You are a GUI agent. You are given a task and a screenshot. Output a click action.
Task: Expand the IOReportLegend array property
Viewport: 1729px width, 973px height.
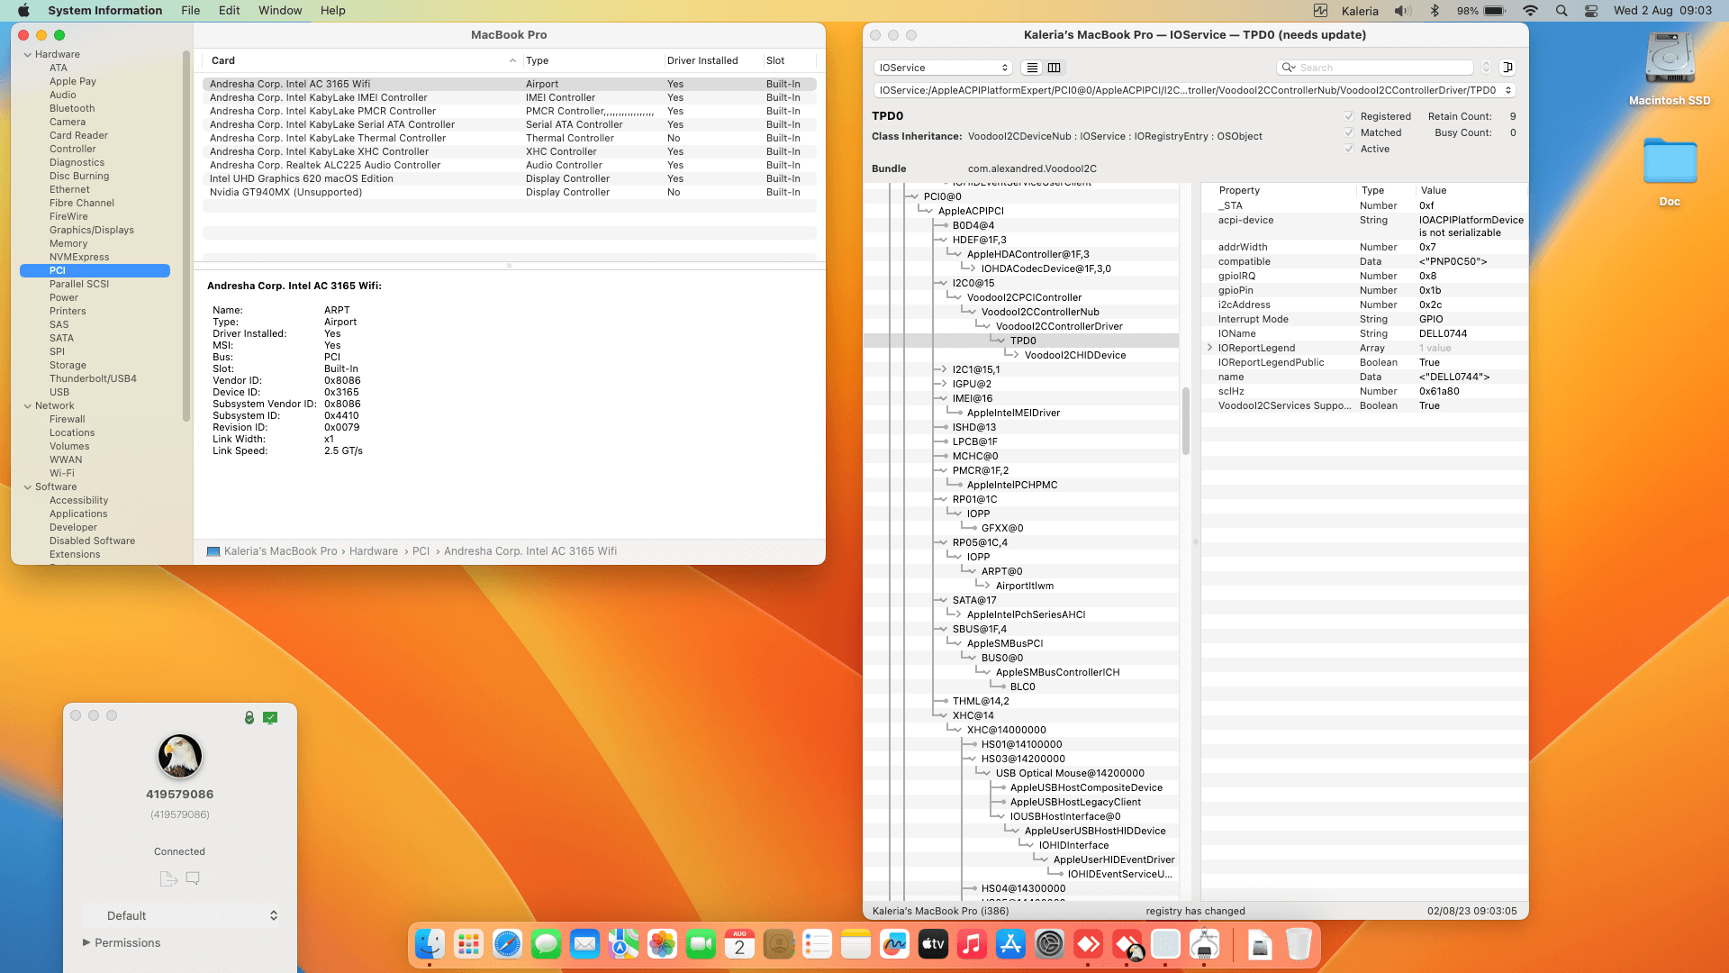(1209, 348)
